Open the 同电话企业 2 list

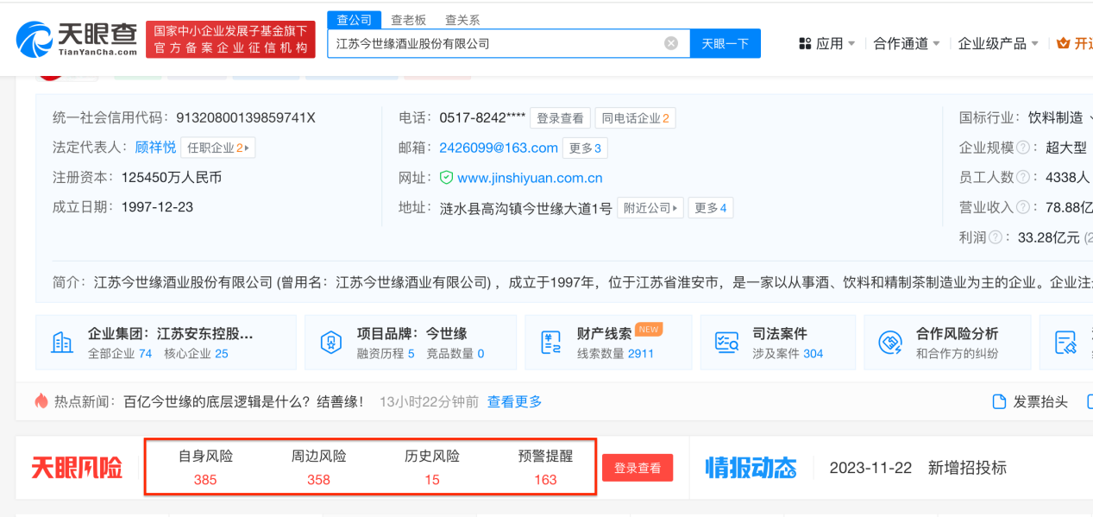pos(635,118)
